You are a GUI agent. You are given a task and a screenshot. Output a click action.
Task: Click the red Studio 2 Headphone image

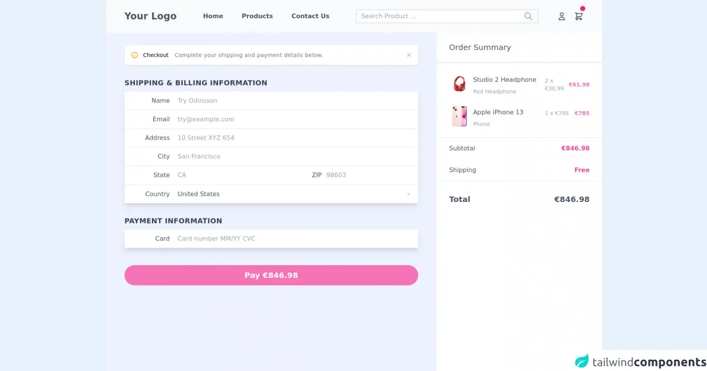tap(460, 84)
